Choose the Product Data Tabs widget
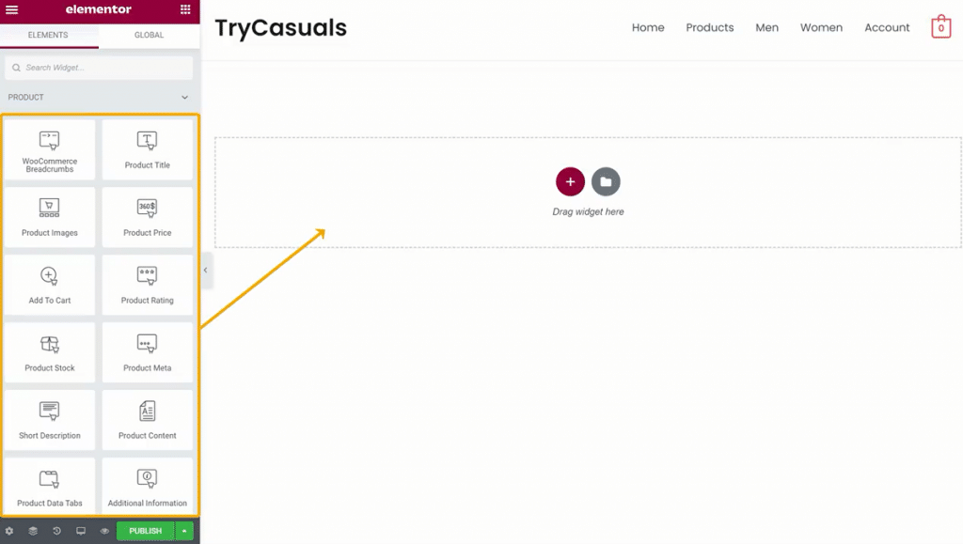The height and width of the screenshot is (544, 963). [x=50, y=486]
